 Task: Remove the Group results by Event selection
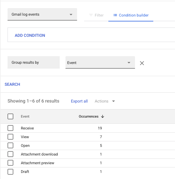pos(142,63)
